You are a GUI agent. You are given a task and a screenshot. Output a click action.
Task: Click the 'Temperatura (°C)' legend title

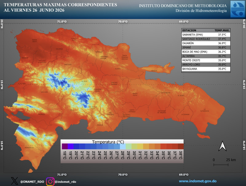coord(108,142)
